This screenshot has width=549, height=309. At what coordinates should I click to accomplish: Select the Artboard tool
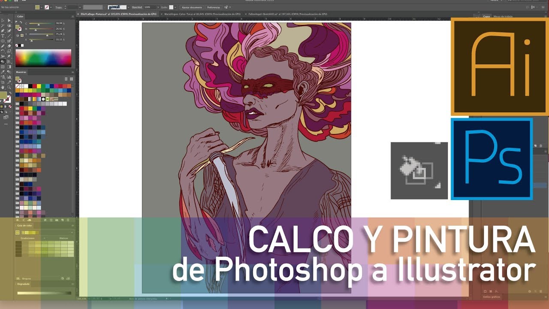click(3, 82)
